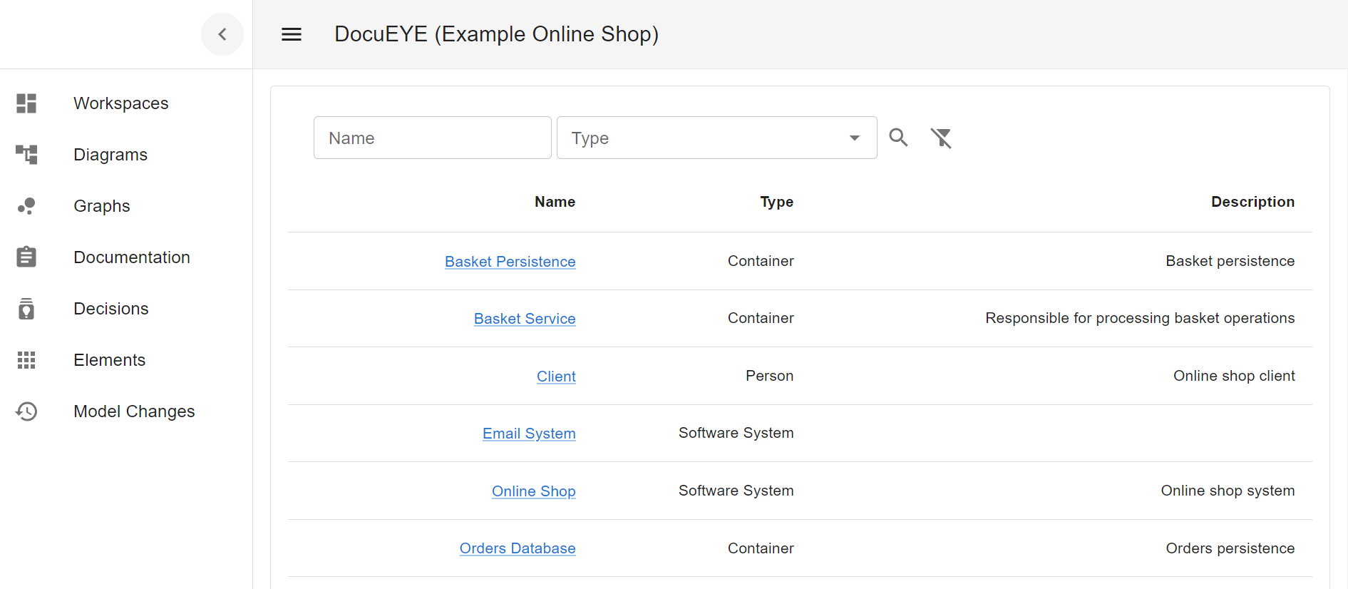The width and height of the screenshot is (1348, 589).
Task: Click the Diagrams tree icon in sidebar
Action: pyautogui.click(x=26, y=155)
